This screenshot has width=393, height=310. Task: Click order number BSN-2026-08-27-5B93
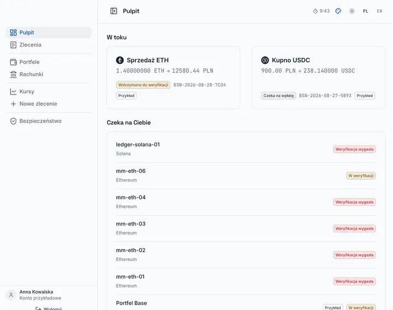coord(325,96)
